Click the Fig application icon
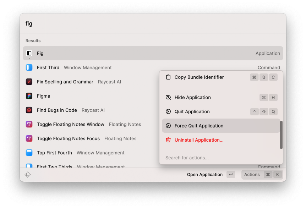Viewport: 306px width, 208px height. pyautogui.click(x=29, y=53)
